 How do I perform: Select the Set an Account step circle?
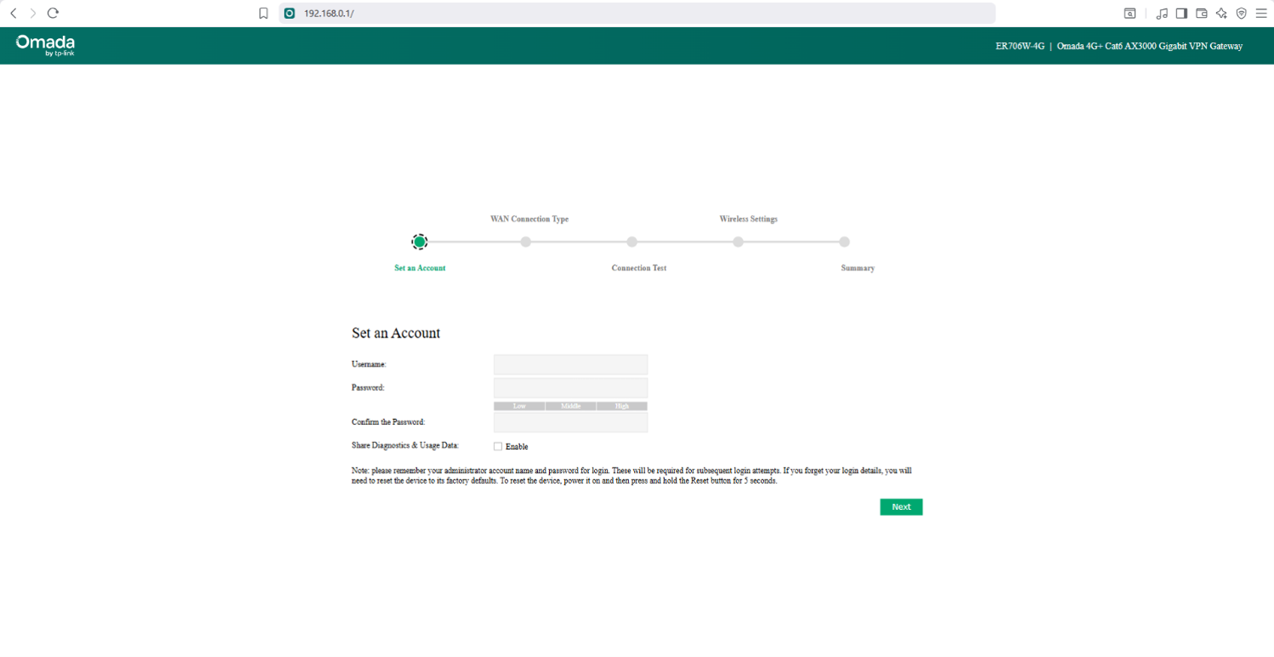419,242
